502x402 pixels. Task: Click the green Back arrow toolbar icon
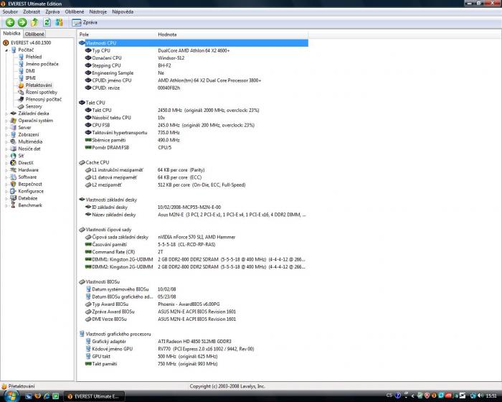10,23
